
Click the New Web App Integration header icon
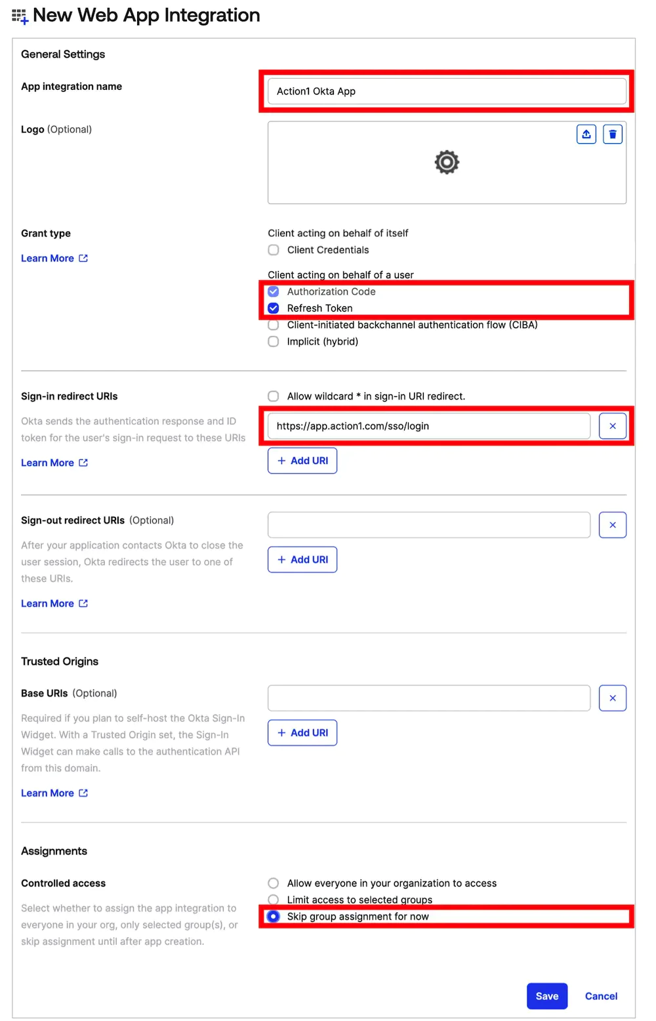[x=20, y=15]
